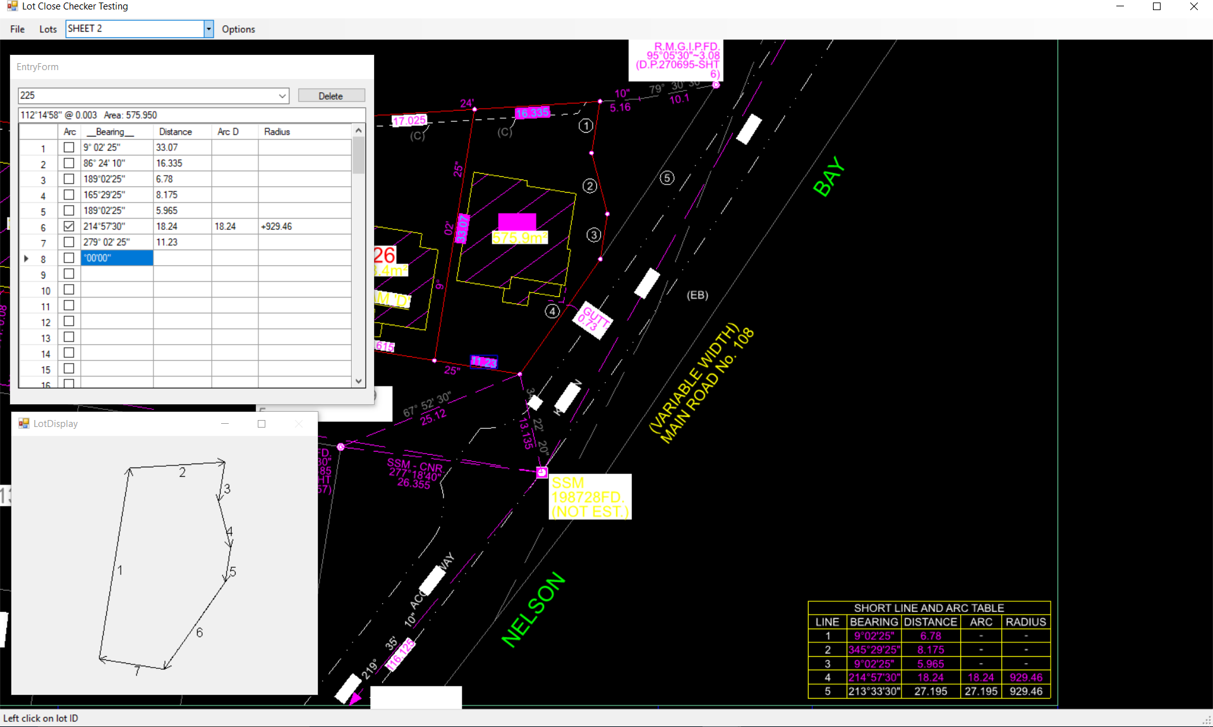Screen dimensions: 1213x727
Task: Open the Lots menu
Action: pyautogui.click(x=47, y=29)
